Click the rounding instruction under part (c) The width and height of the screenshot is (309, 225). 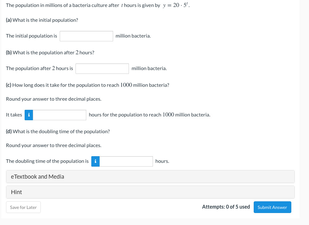click(54, 99)
